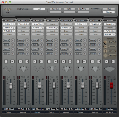Click the plus icon beside VSTi filter
The height and width of the screenshot is (117, 119).
pyautogui.click(x=74, y=9)
